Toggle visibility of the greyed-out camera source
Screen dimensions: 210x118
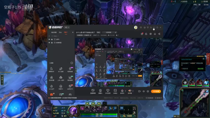tap(49, 36)
